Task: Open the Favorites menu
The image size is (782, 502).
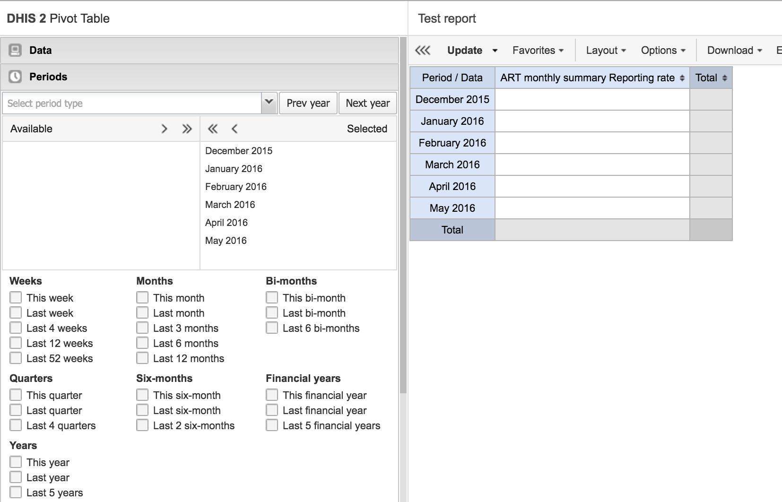Action: (x=538, y=51)
